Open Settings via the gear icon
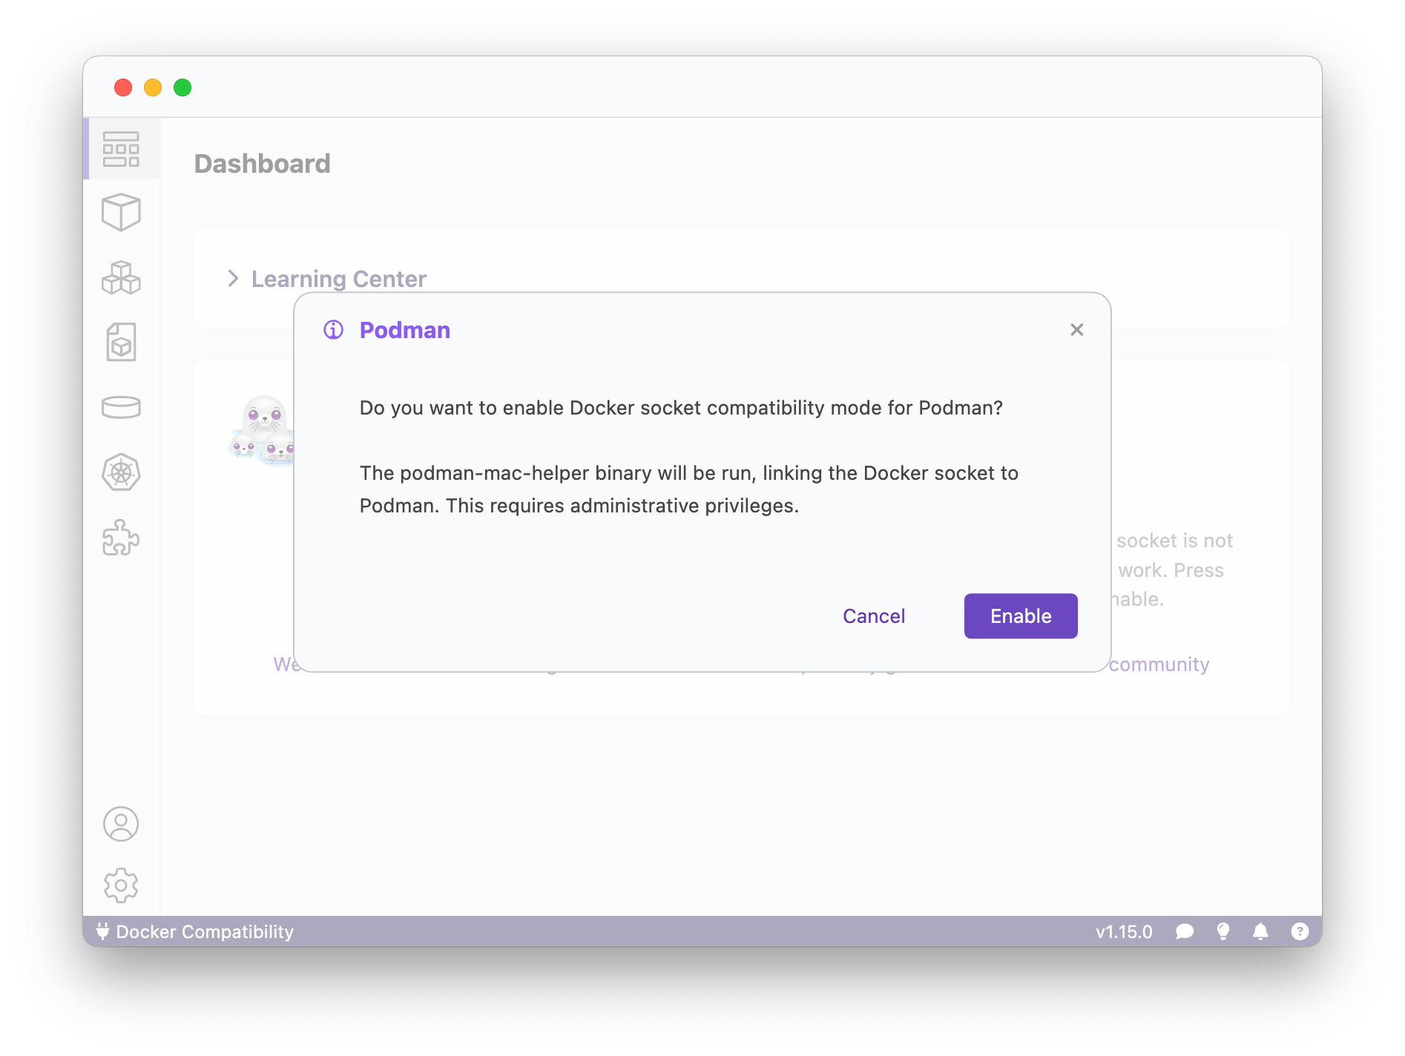The image size is (1405, 1056). [x=122, y=885]
